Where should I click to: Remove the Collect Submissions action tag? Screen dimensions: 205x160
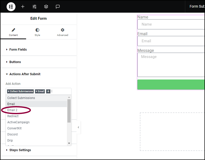click(9, 91)
